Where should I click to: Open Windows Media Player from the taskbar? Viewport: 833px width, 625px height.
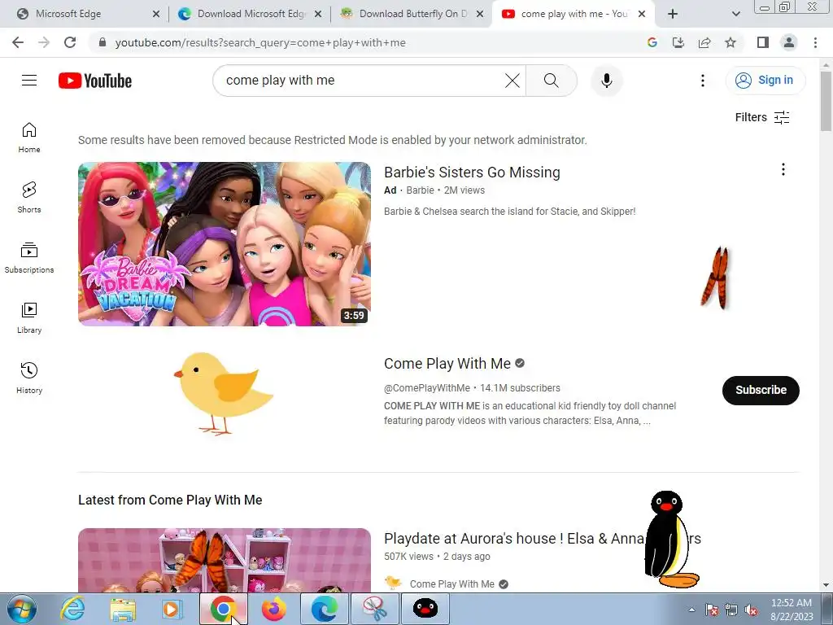[x=172, y=609]
